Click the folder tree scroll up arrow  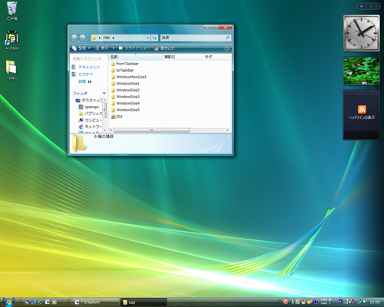tap(104, 100)
